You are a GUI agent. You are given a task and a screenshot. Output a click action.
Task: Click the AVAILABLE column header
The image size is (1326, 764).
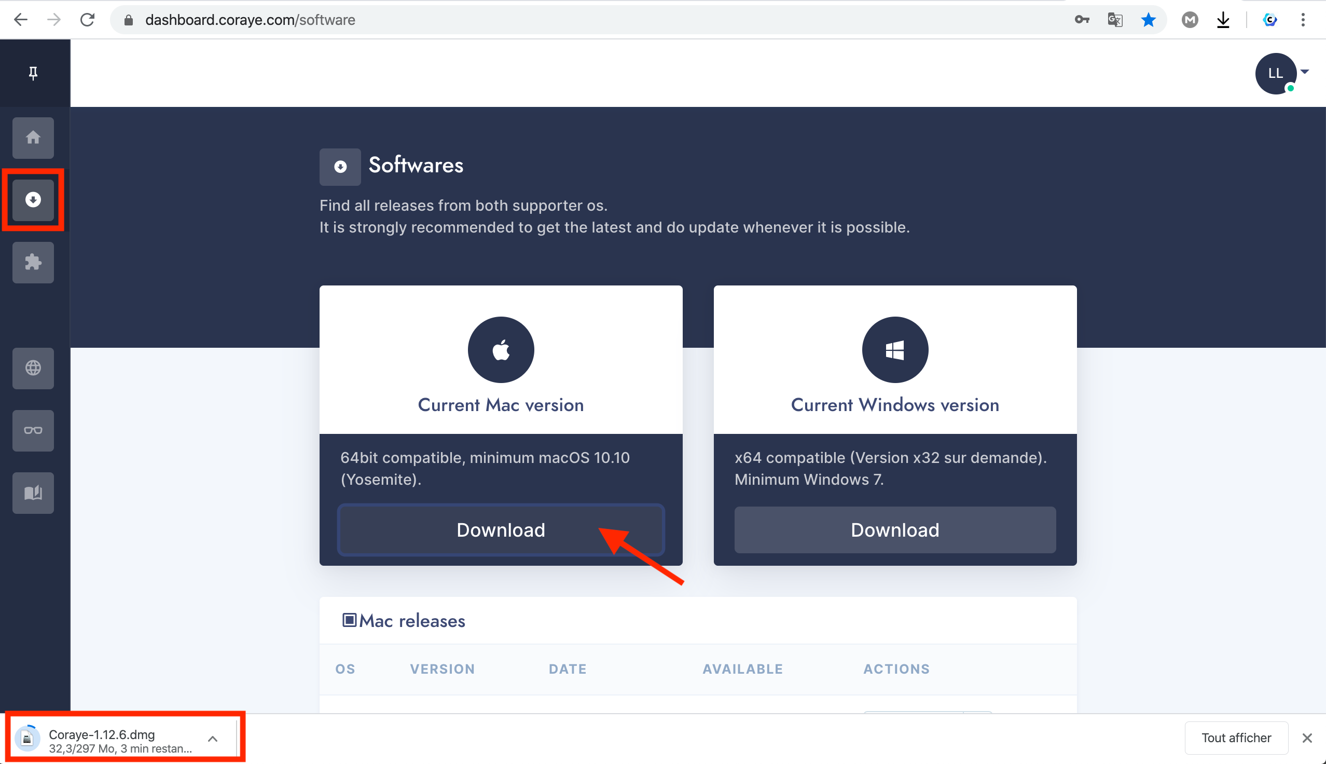[743, 669]
